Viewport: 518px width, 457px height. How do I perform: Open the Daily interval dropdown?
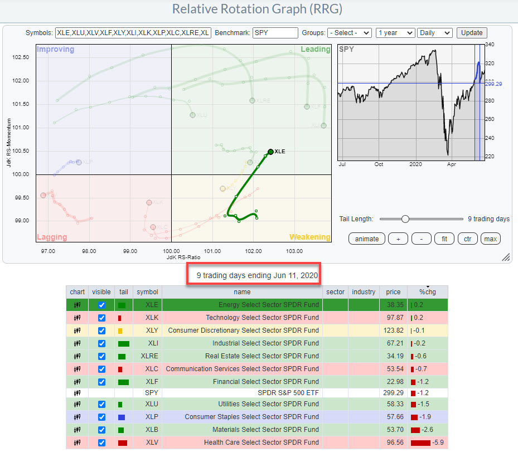tap(434, 33)
